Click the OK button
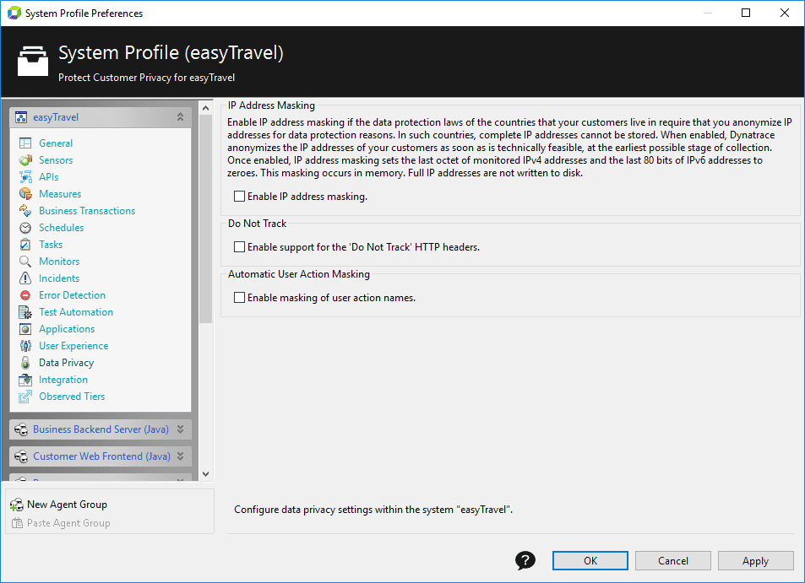The image size is (805, 583). pyautogui.click(x=590, y=561)
